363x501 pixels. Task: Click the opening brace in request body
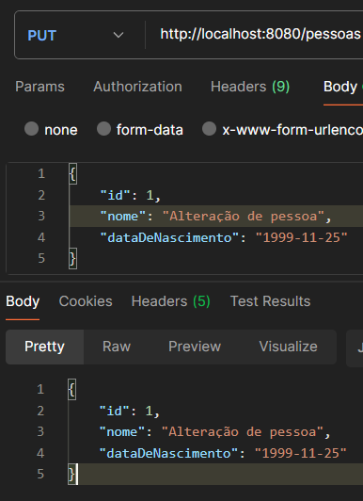[72, 174]
